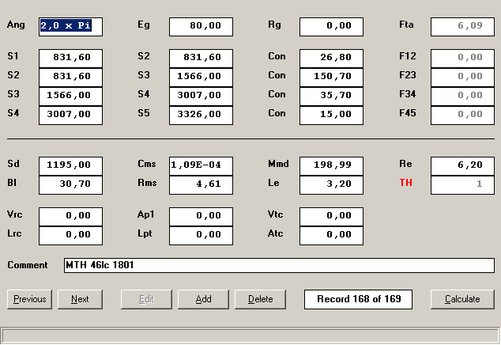Run the Calculate button
Image resolution: width=501 pixels, height=345 pixels.
click(x=462, y=299)
